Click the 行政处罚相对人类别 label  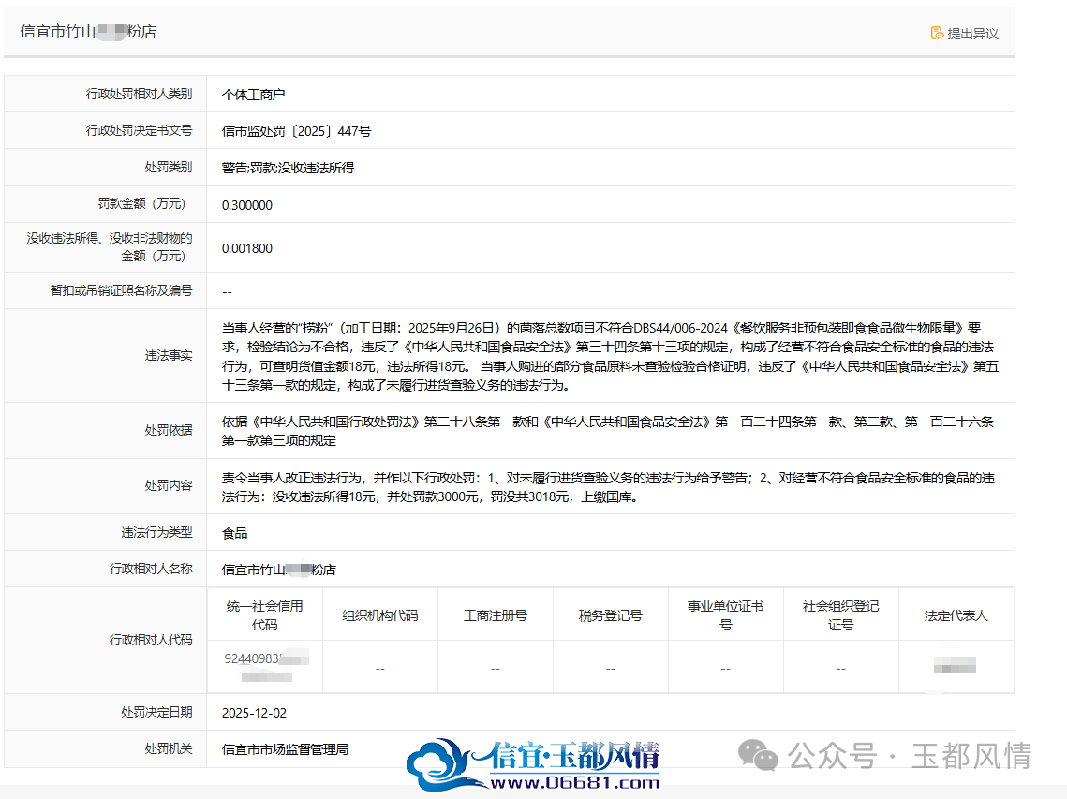[x=139, y=94]
